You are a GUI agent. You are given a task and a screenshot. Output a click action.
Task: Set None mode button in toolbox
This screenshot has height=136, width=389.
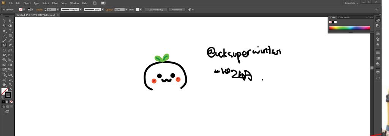pyautogui.click(x=11, y=102)
